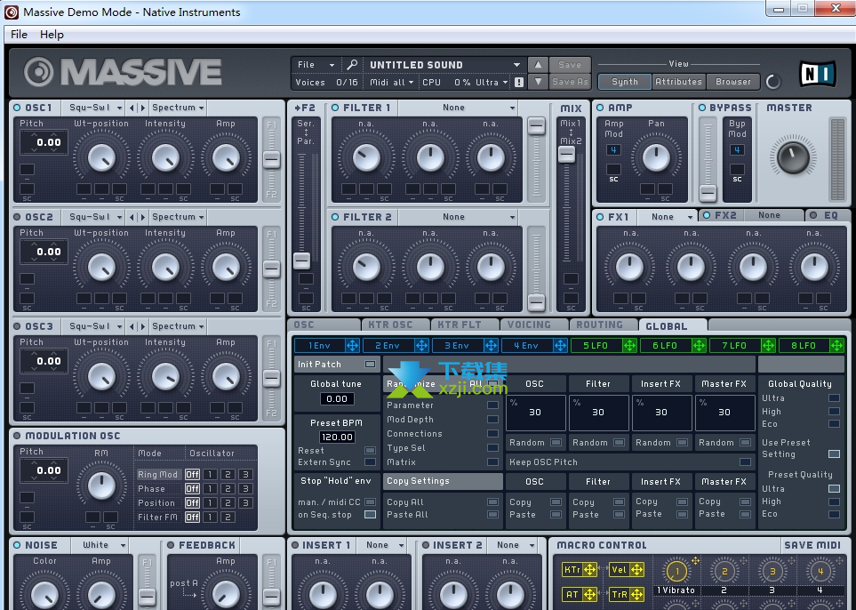Open the Noise White type dropdown
This screenshot has height=610, width=856.
click(100, 545)
